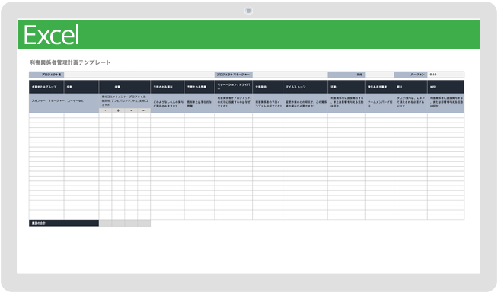Image resolution: width=498 pixels, height=293 pixels.
Task: Select the プロジェクトマネージャー label cell
Action: pyautogui.click(x=234, y=75)
